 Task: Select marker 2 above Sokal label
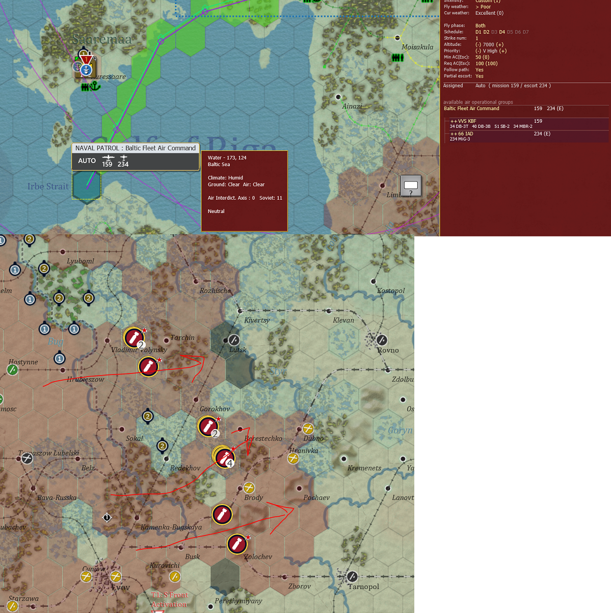coord(148,416)
